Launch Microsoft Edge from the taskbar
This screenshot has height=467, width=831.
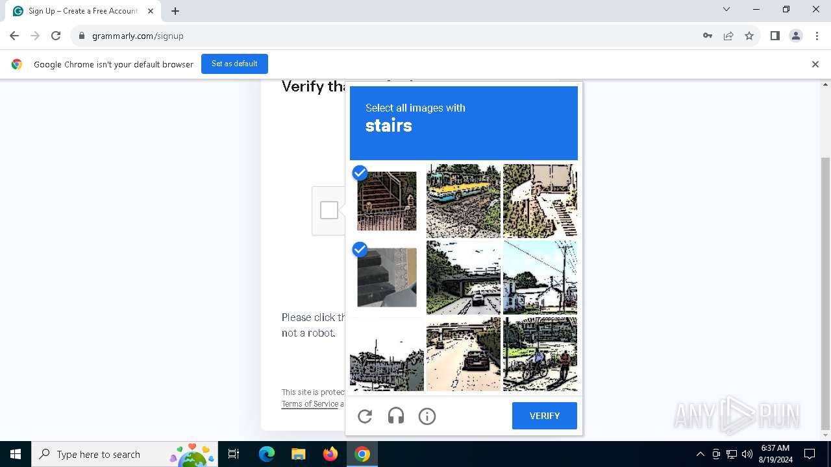[x=267, y=454]
